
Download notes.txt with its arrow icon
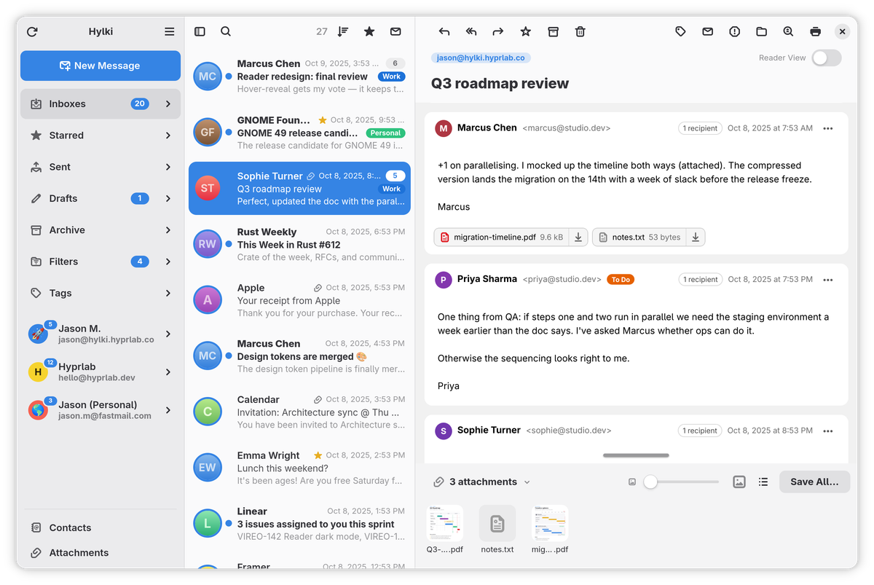(x=696, y=237)
